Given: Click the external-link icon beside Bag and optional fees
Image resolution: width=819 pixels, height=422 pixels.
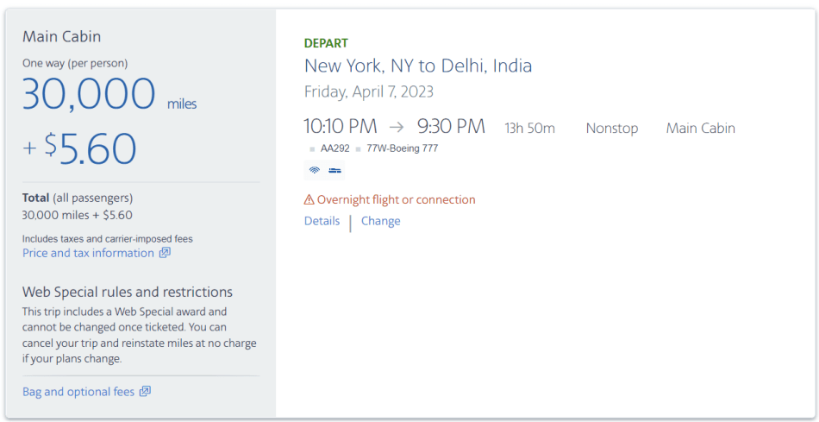Looking at the screenshot, I should pyautogui.click(x=145, y=392).
